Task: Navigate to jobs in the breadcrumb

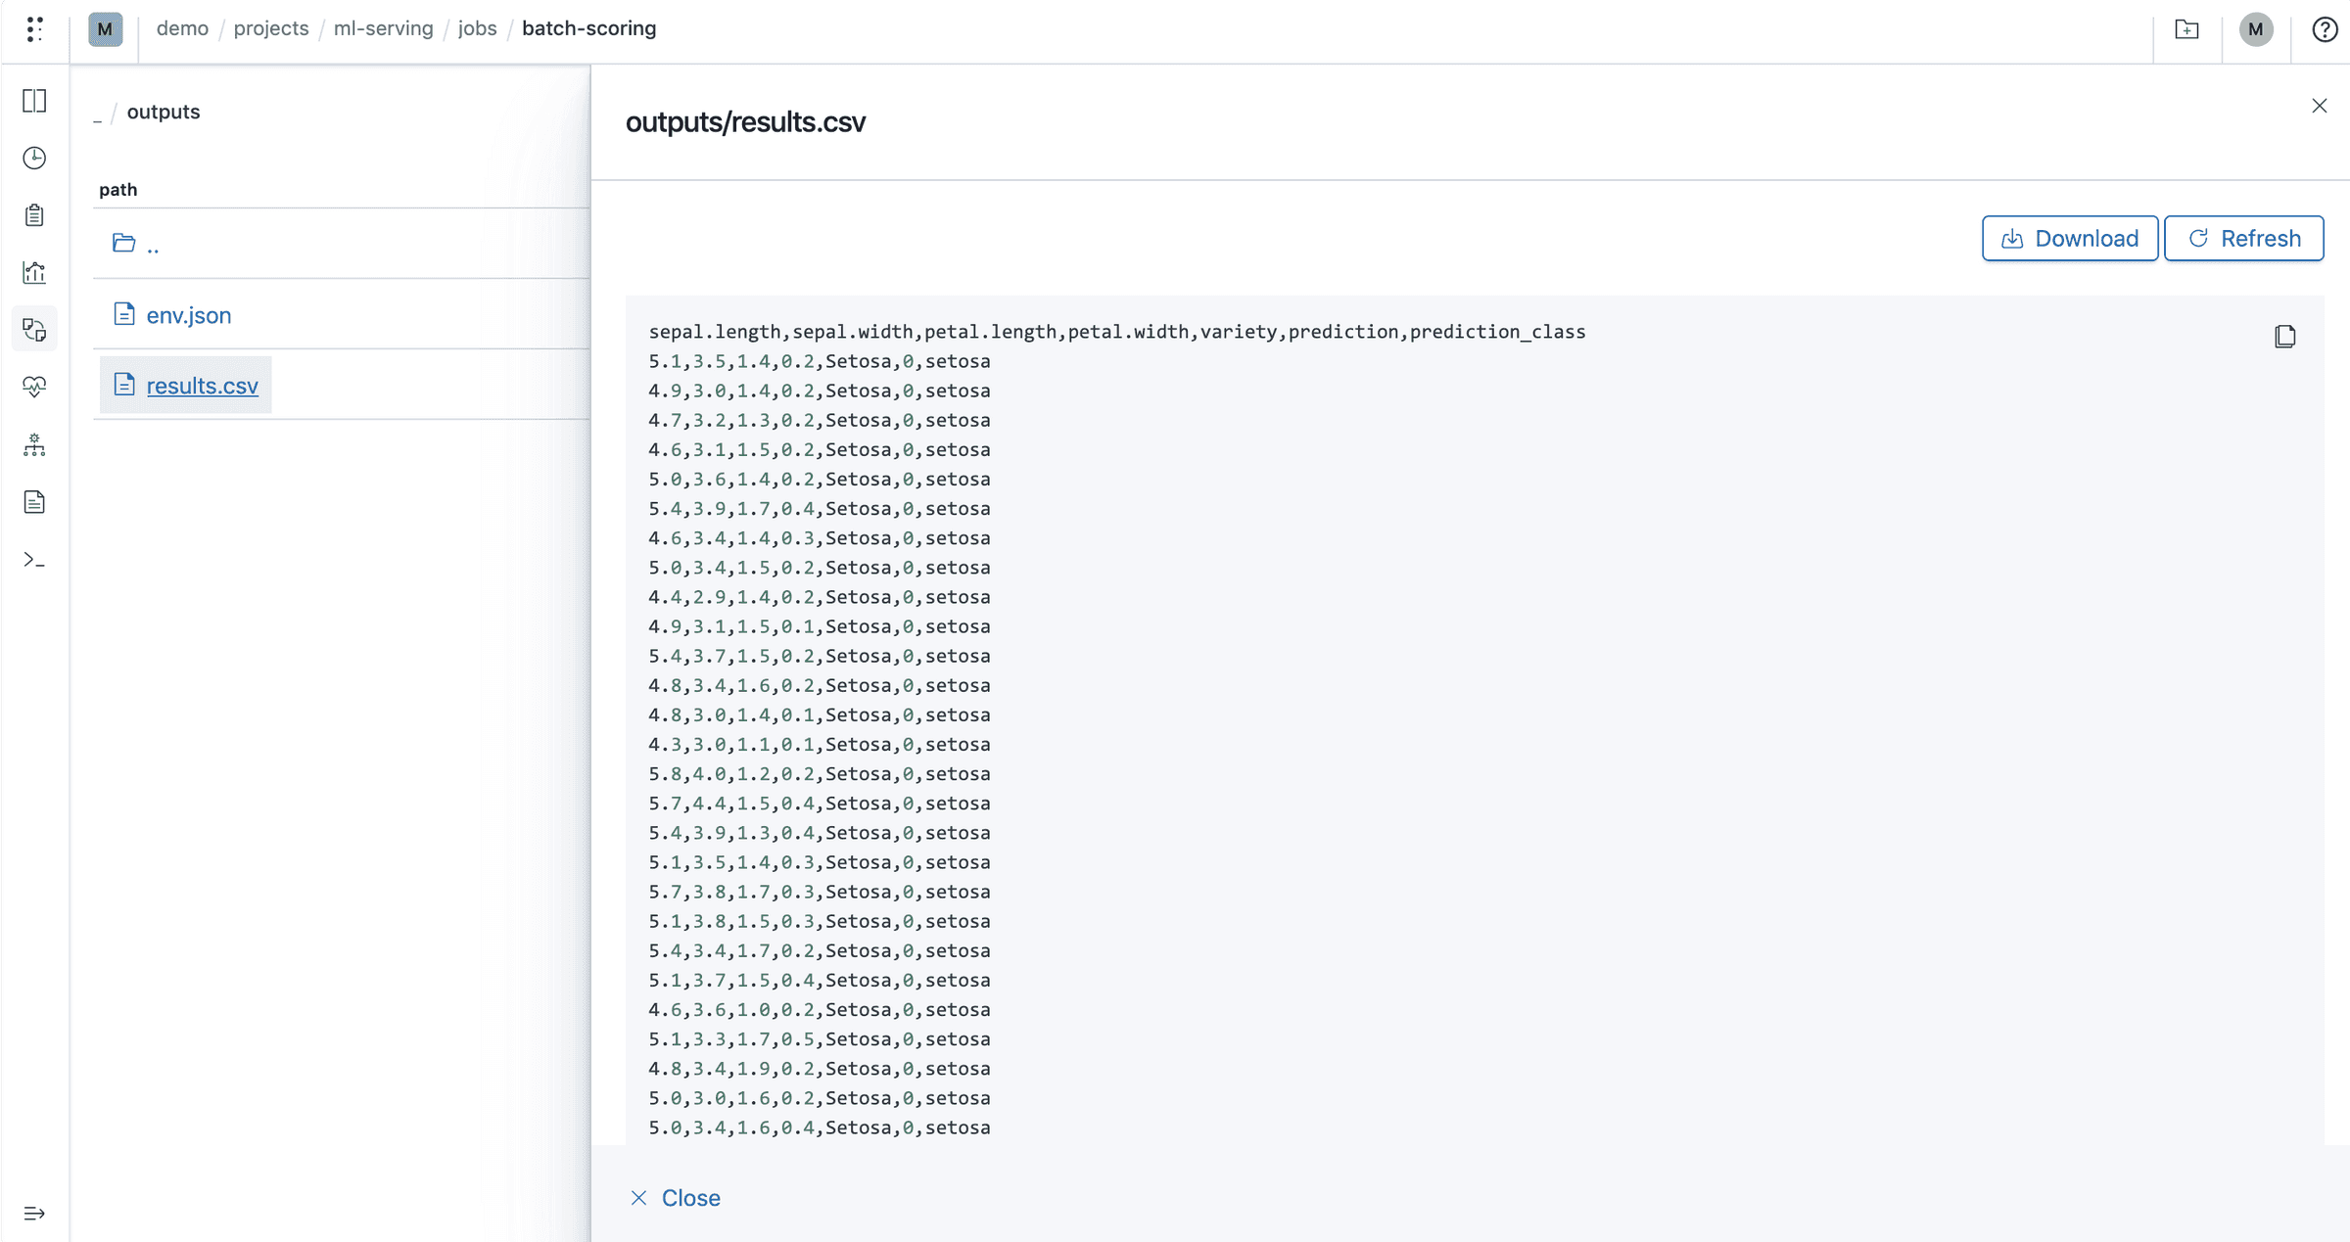Action: pos(477,28)
